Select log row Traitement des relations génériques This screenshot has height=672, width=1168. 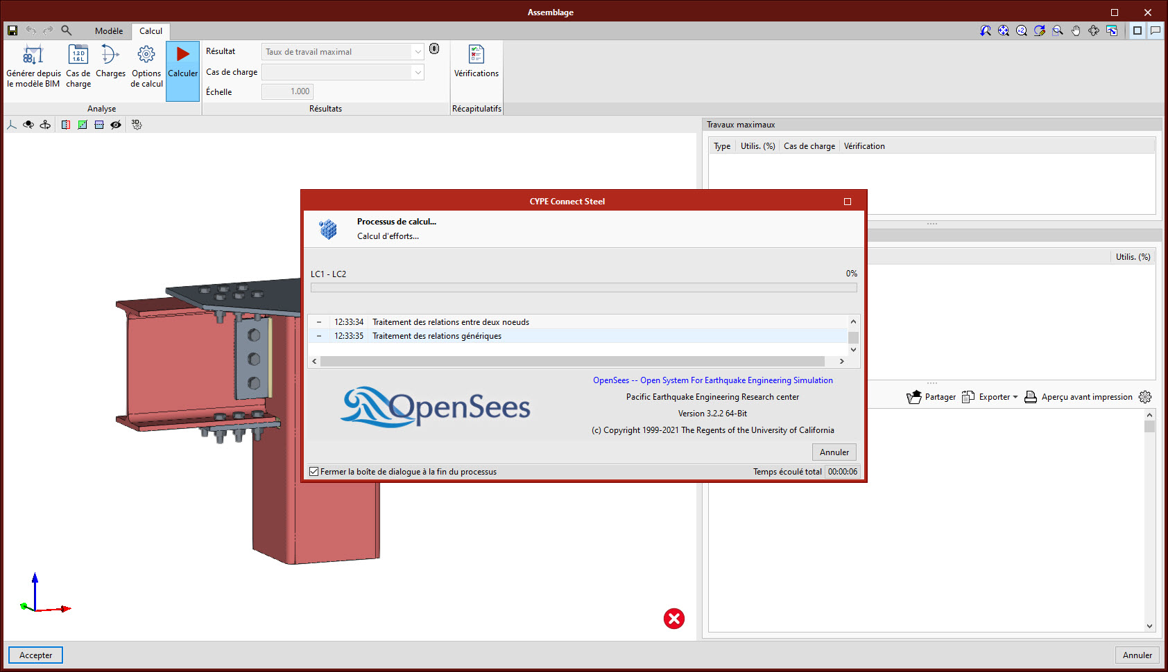coord(578,336)
